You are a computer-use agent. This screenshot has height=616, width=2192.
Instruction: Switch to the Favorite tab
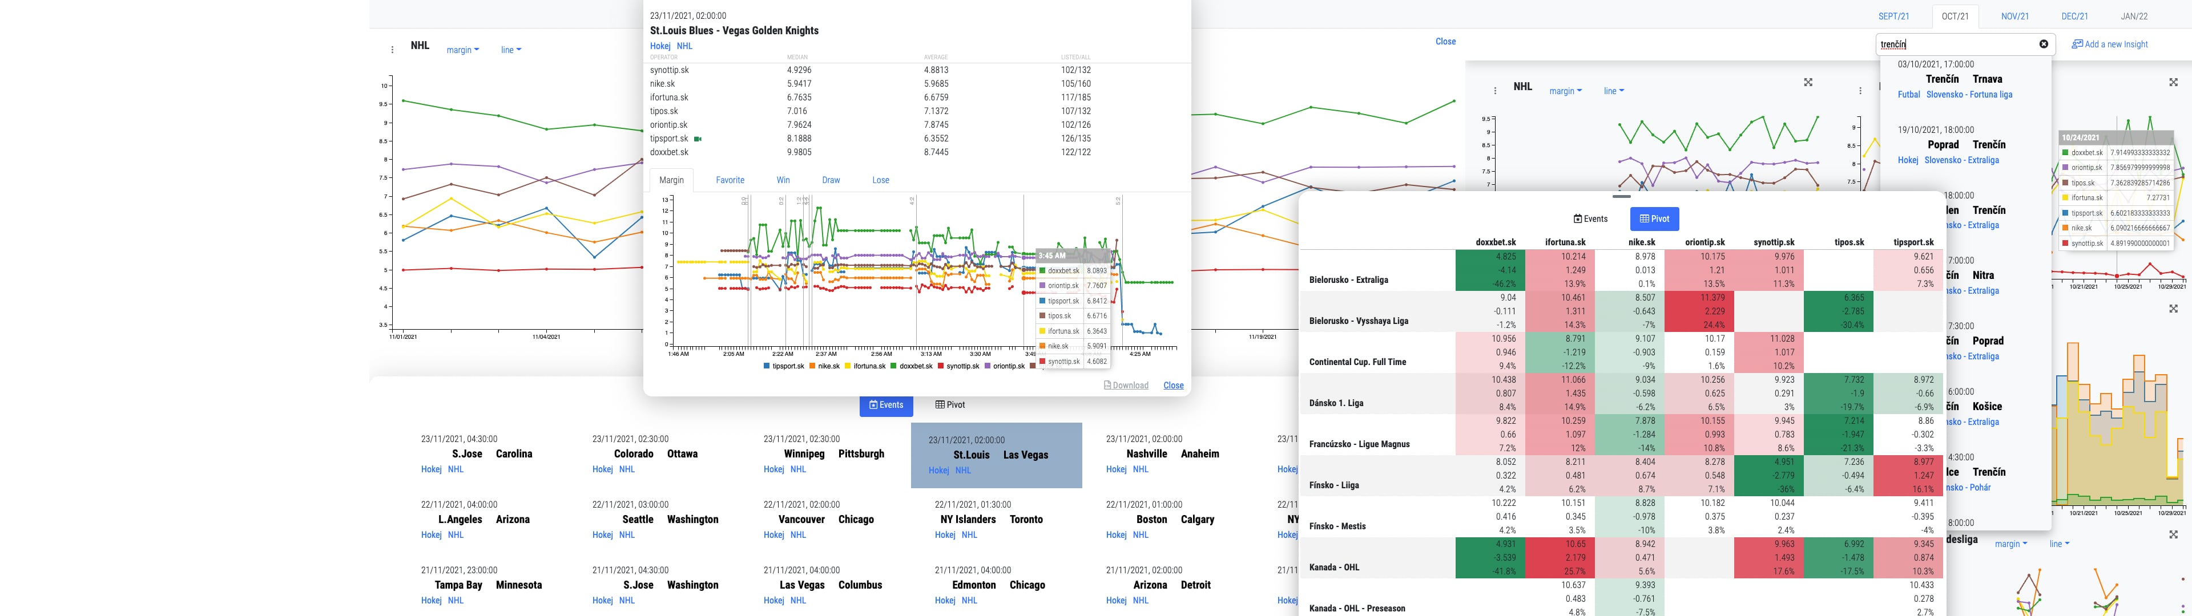[x=730, y=180]
